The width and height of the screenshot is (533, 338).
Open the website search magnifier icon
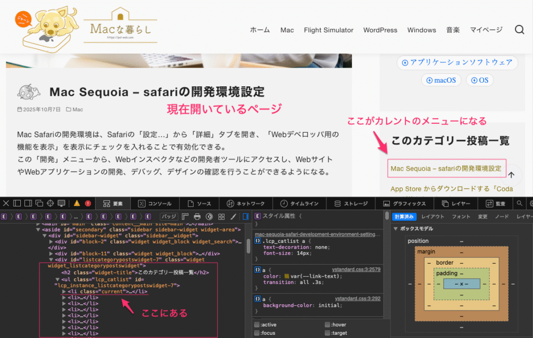pyautogui.click(x=519, y=30)
